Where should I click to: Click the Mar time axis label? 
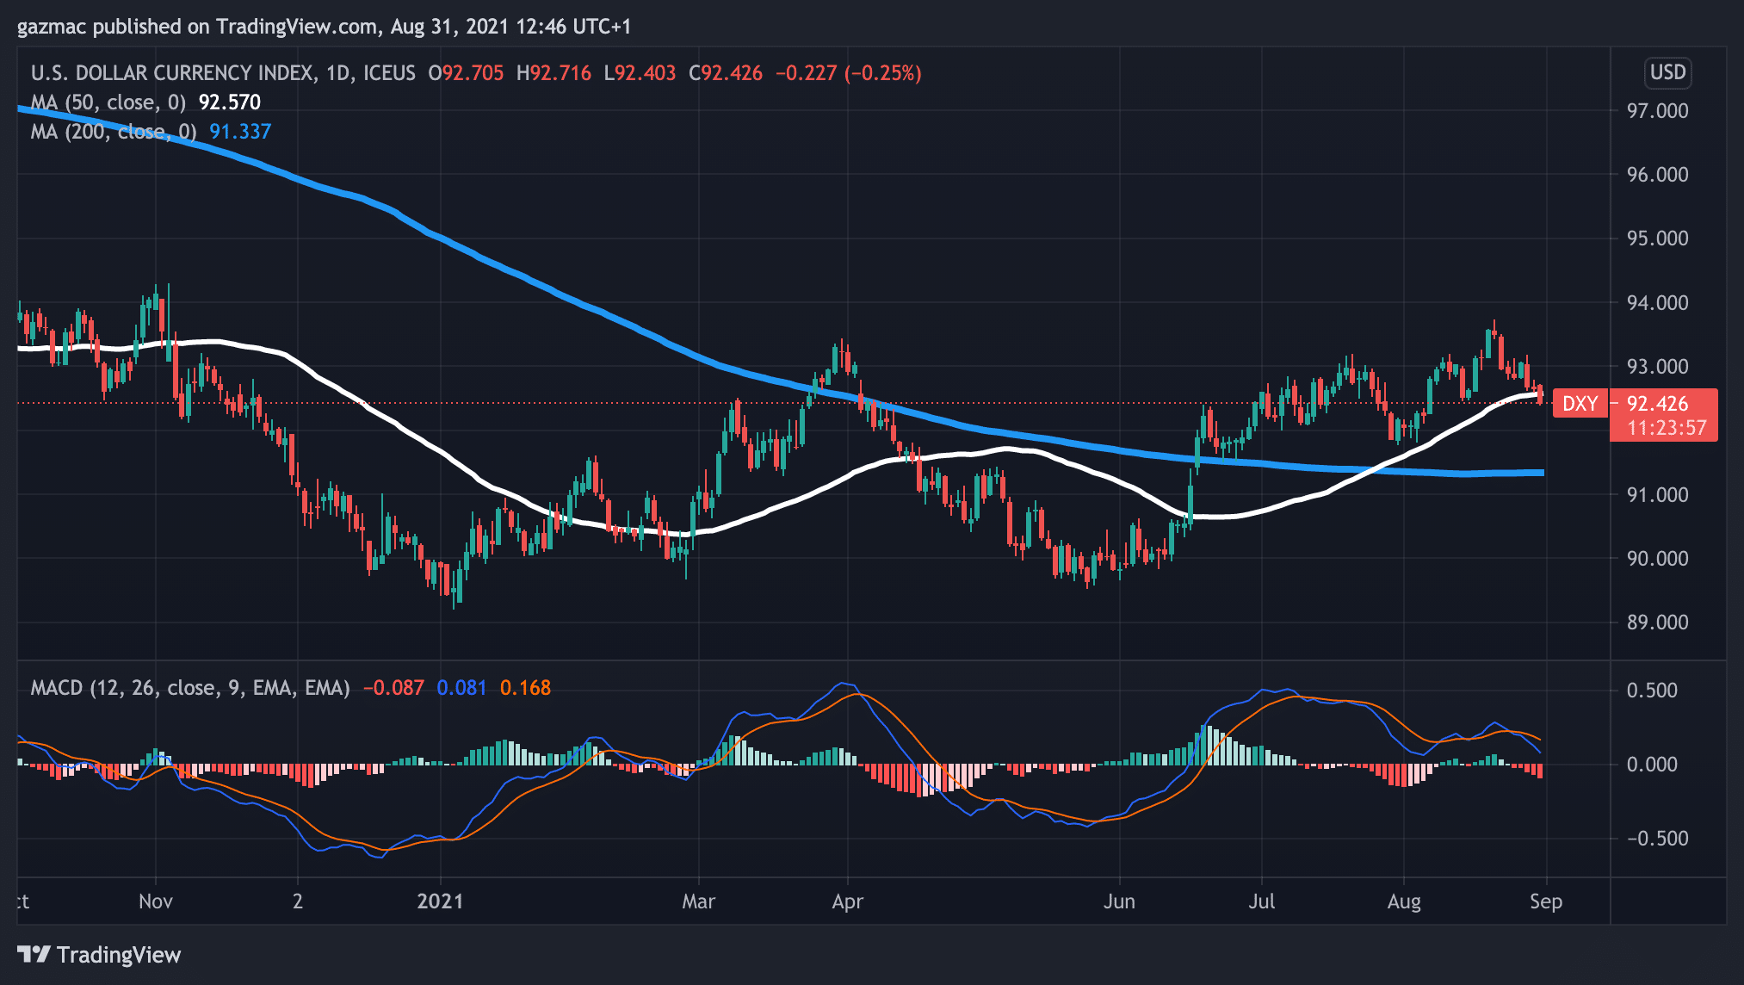698,901
